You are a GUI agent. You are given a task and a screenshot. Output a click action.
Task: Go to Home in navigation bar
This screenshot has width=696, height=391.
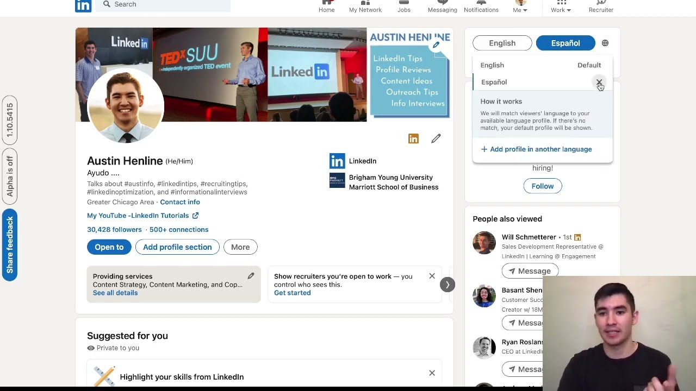point(326,7)
